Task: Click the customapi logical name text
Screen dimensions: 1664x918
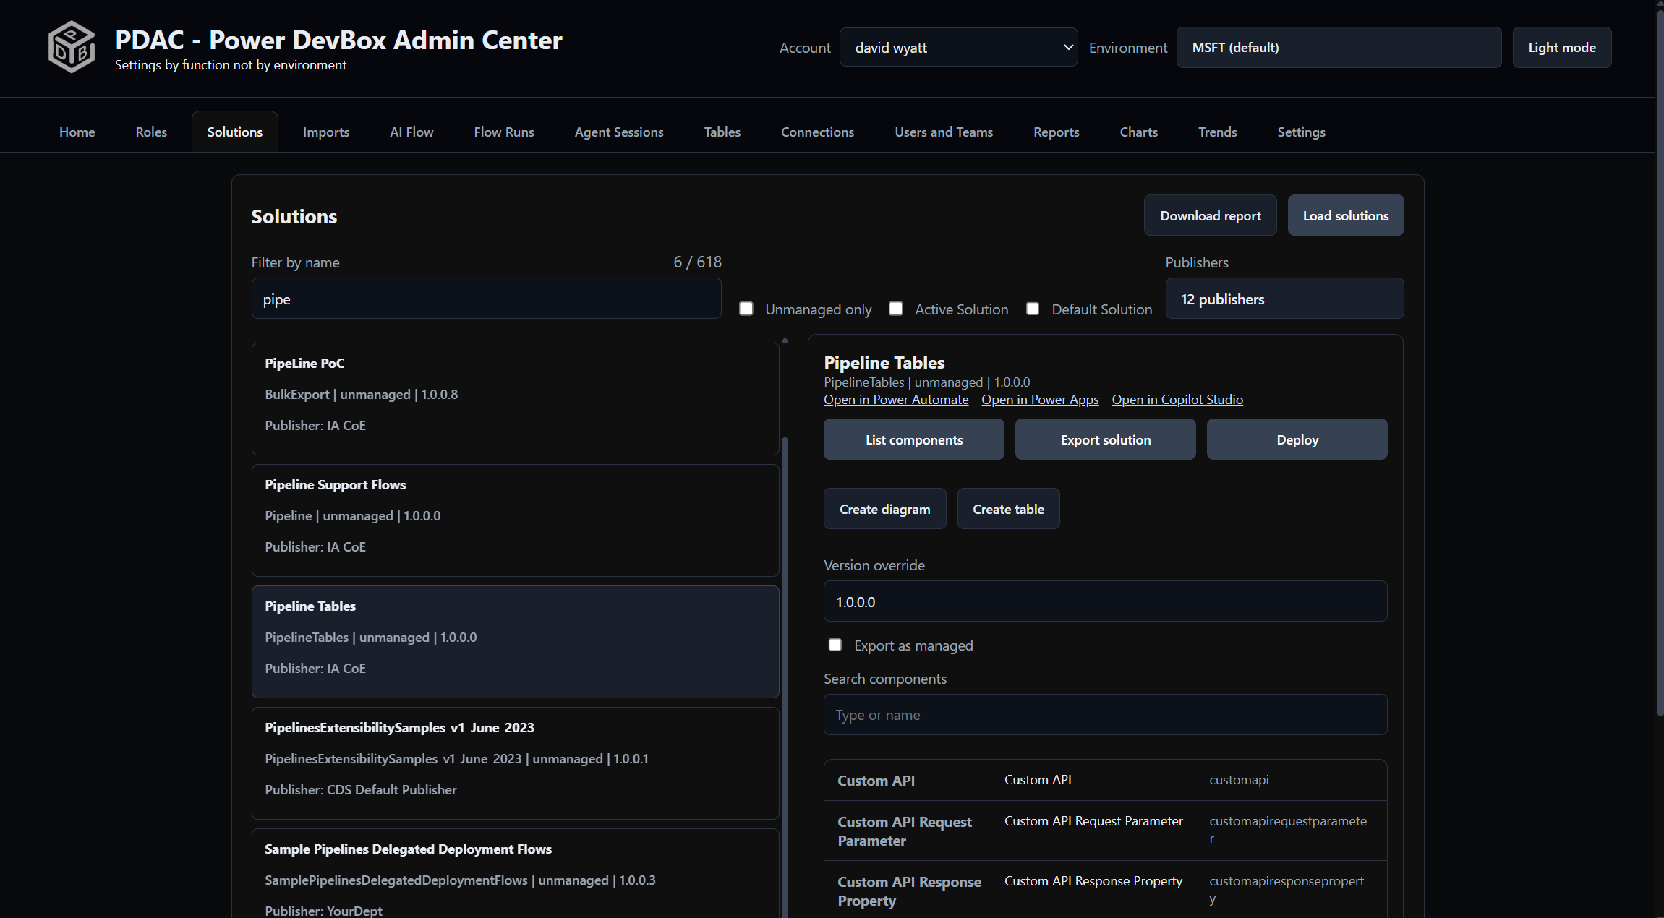Action: [x=1239, y=780]
